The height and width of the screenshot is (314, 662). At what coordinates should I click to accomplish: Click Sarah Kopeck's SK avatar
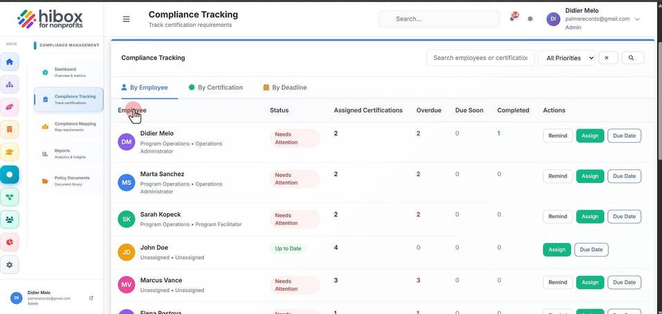[x=126, y=219]
